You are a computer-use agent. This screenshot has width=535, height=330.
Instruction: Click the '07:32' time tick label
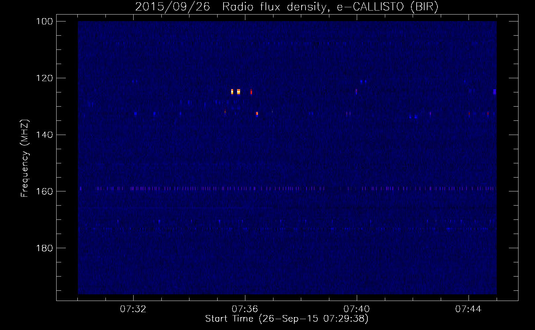(x=133, y=309)
